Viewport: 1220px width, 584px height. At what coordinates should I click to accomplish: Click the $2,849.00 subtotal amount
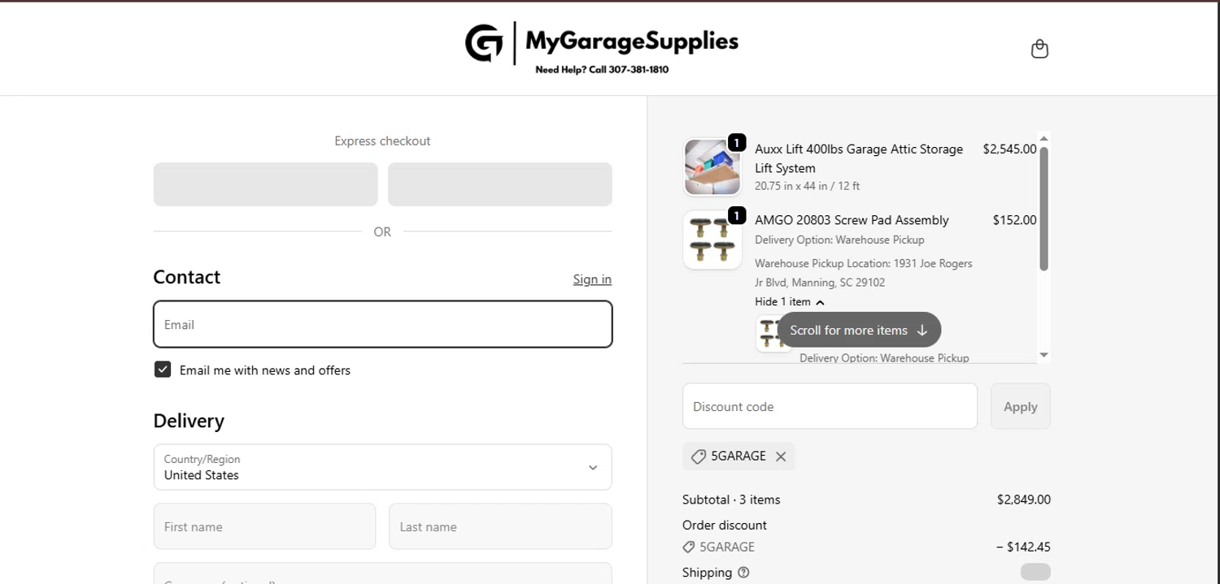coord(1023,500)
